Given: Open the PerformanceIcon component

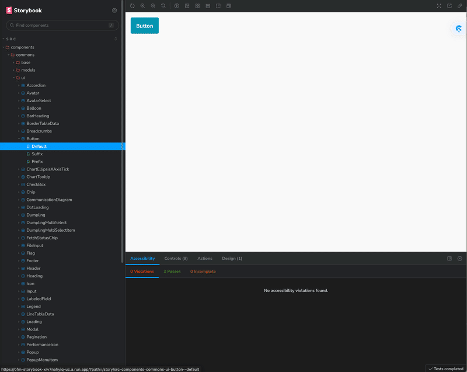Looking at the screenshot, I should (x=42, y=345).
